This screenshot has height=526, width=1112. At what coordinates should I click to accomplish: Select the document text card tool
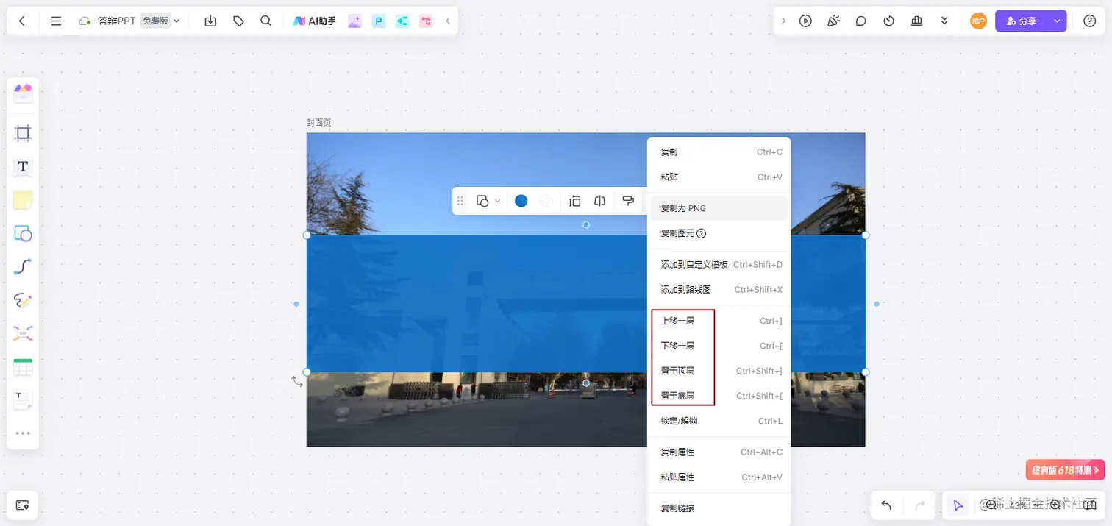[x=23, y=400]
